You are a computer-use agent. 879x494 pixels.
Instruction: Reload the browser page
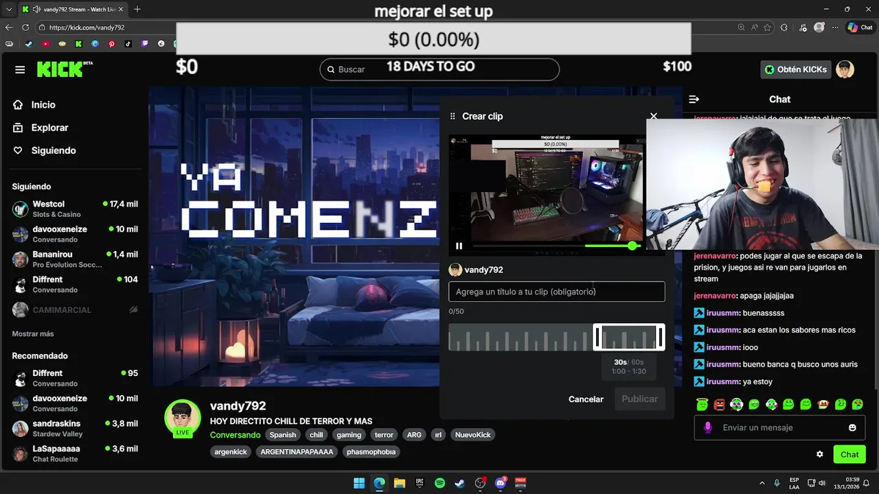(25, 27)
